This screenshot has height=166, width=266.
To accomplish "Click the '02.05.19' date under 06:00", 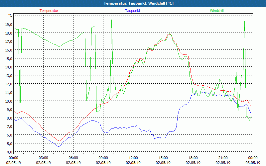I will click(73, 163).
